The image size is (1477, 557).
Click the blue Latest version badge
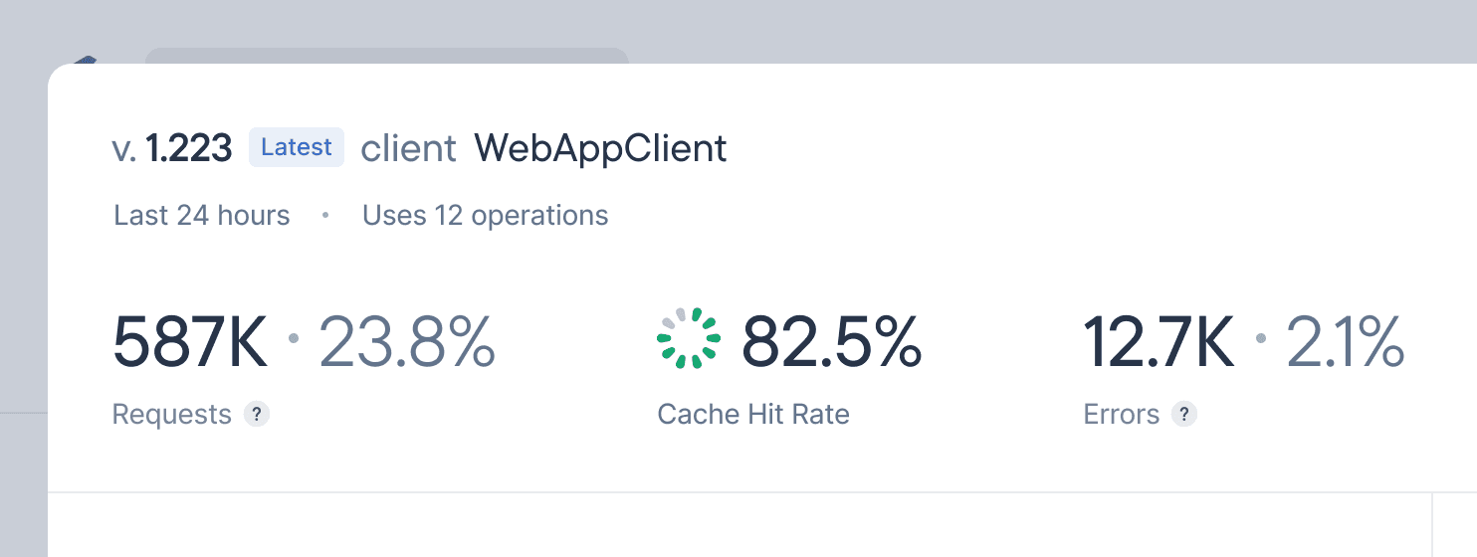pos(296,148)
